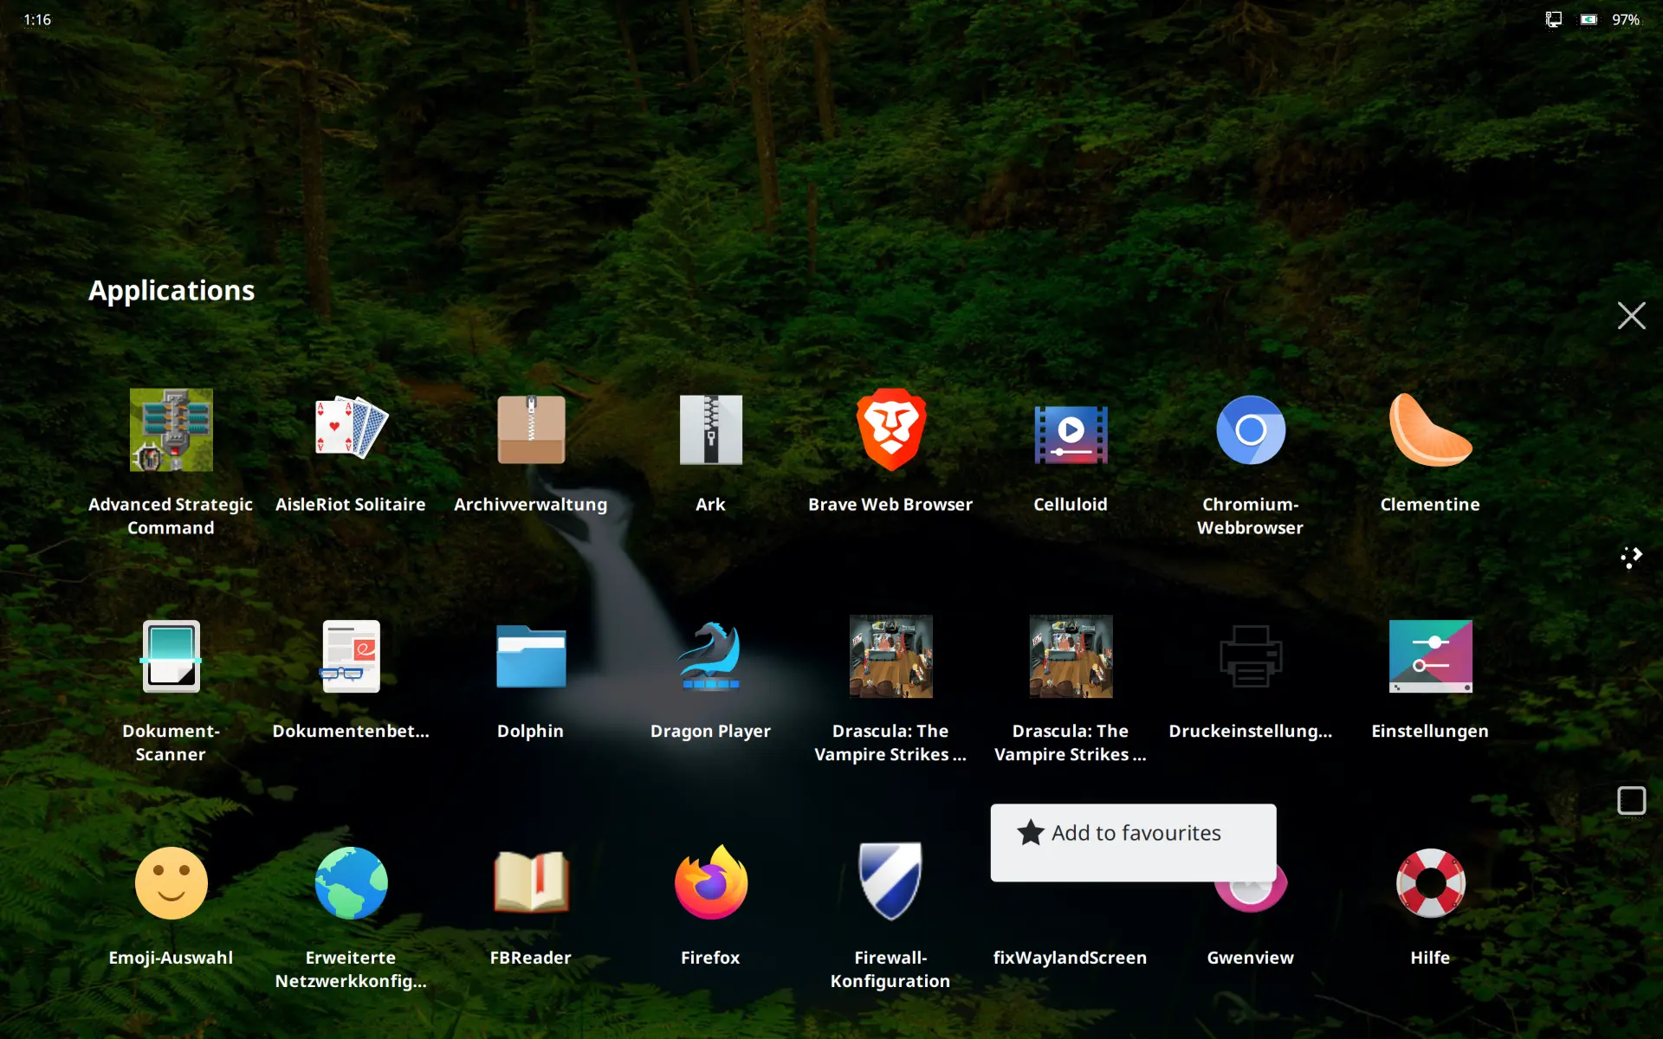Click the Applications heading
The width and height of the screenshot is (1663, 1039).
171,290
